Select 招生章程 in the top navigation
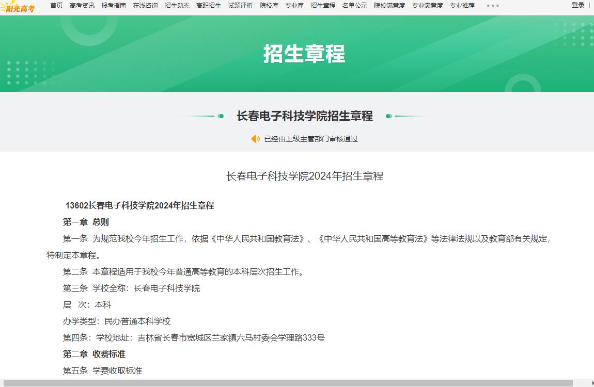This screenshot has width=594, height=387. coord(323,6)
